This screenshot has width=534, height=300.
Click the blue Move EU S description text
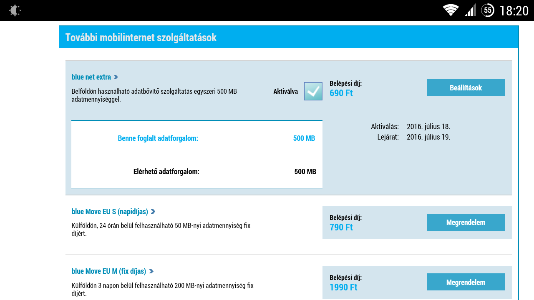[x=161, y=230]
